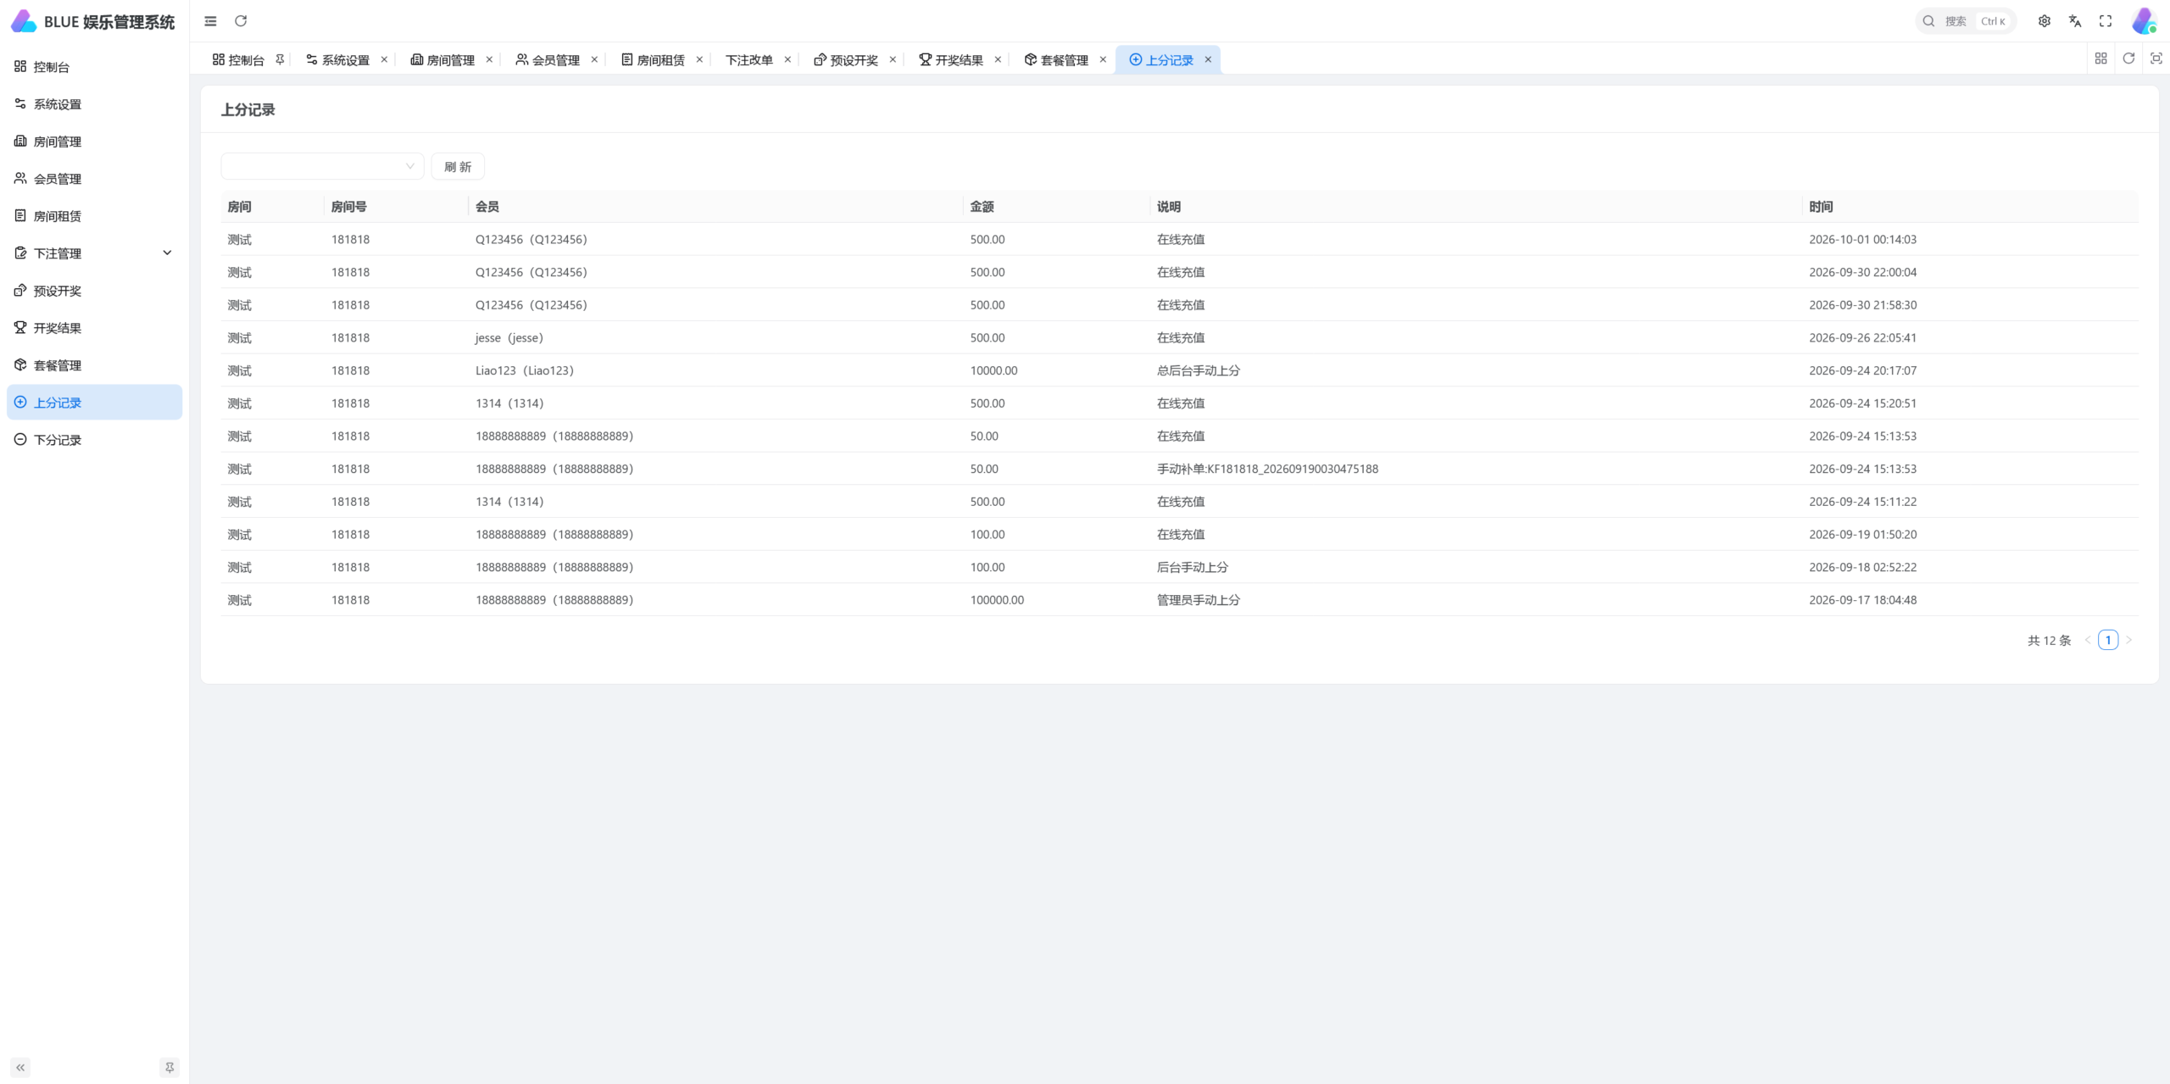Open 下分记录 in the sidebar
The image size is (2170, 1084).
94,440
